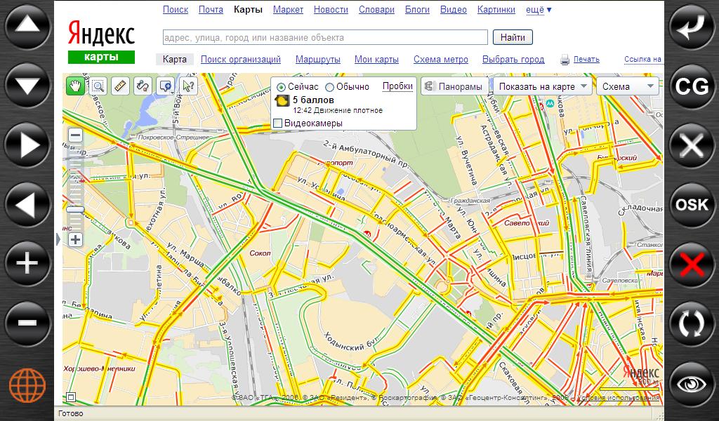This screenshot has width=719, height=421.
Task: Switch to the Карта tab
Action: pos(175,60)
